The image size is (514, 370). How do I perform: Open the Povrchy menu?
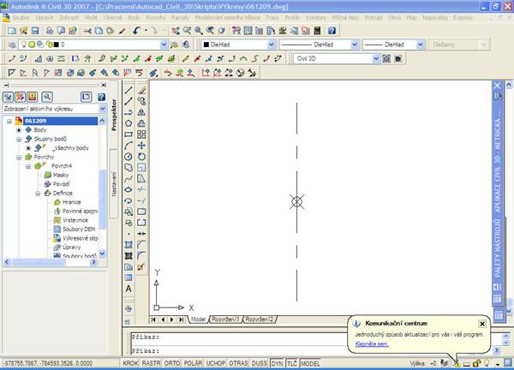click(156, 18)
